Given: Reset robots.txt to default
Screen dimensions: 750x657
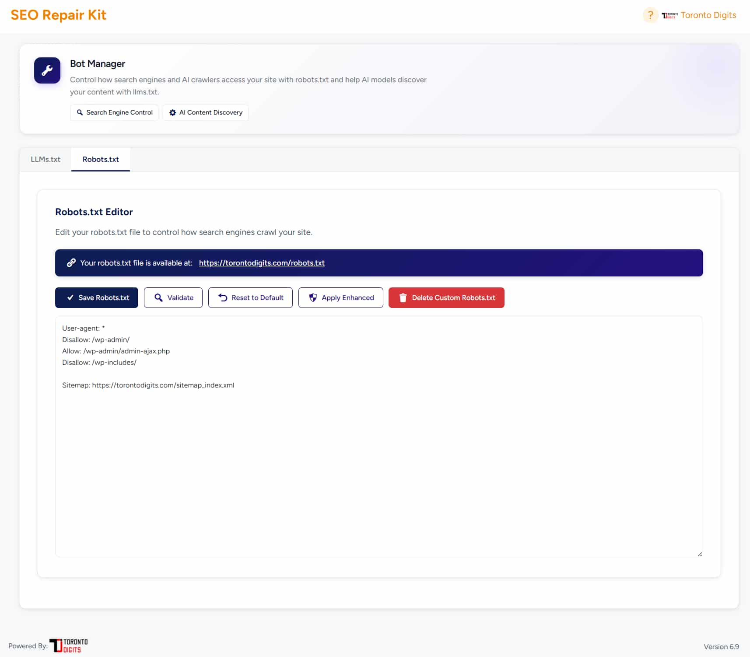Looking at the screenshot, I should (250, 297).
